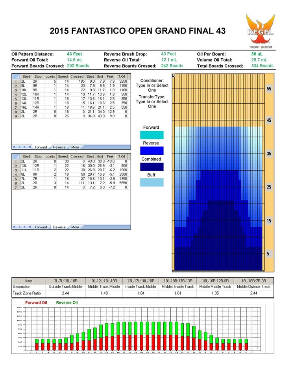The height and width of the screenshot is (378, 292).
Task: Click the 1.49 track zone ratio cell
Action: [104, 293]
